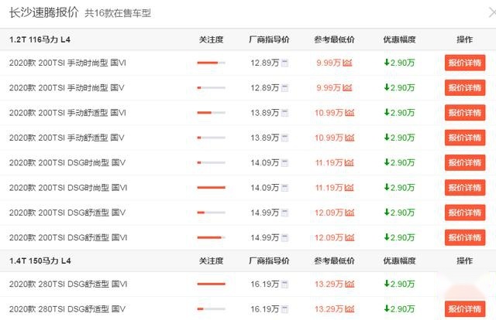Open model link 2020款 200TSI 手动时尚型 国VI

[x=67, y=63]
